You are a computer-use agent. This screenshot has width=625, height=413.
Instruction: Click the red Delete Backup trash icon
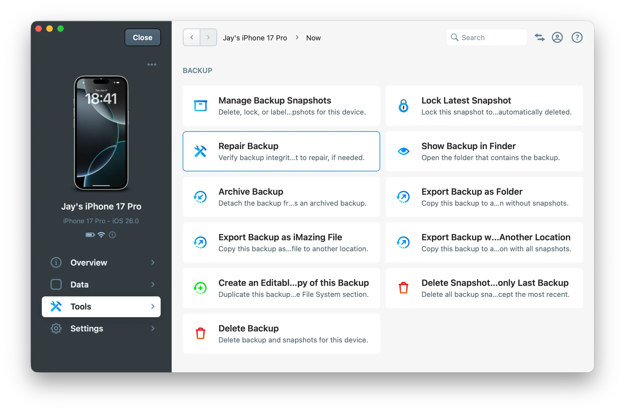tap(200, 333)
